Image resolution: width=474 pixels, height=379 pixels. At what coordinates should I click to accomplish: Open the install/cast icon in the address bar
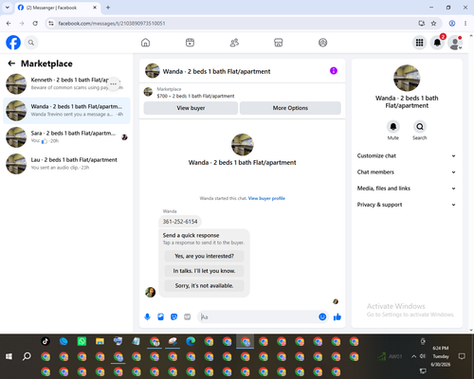click(421, 23)
